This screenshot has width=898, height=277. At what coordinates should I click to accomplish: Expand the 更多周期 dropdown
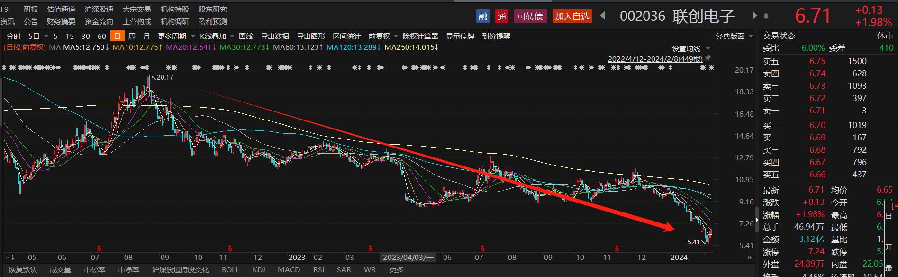click(176, 36)
